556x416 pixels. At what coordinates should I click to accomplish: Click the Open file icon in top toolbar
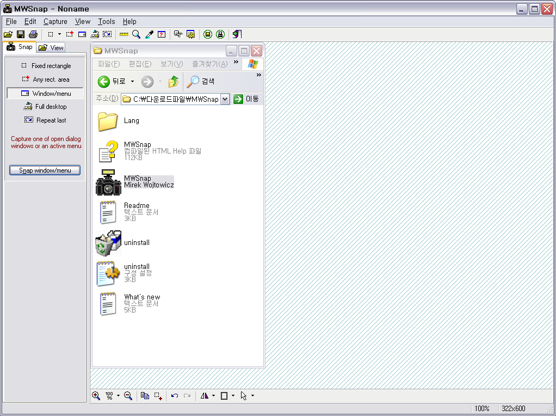pos(8,34)
